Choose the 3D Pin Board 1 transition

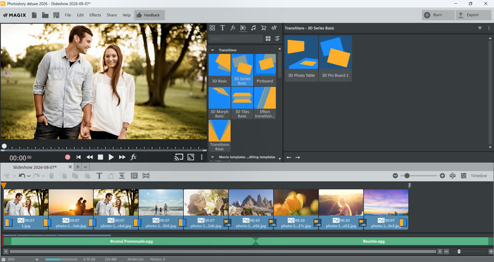pos(335,58)
